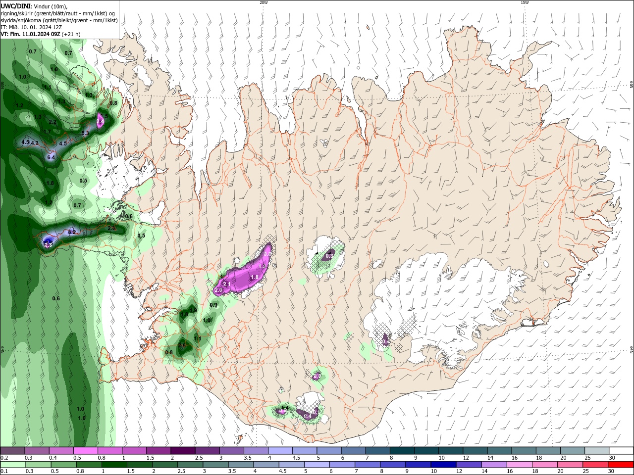Click the large white Vatnajökull glacier area
Screen dimensions: 634x475
coord(446,297)
